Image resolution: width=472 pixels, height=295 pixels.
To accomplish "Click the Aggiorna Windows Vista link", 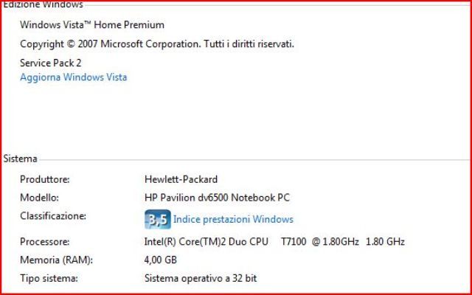I will tap(73, 77).
